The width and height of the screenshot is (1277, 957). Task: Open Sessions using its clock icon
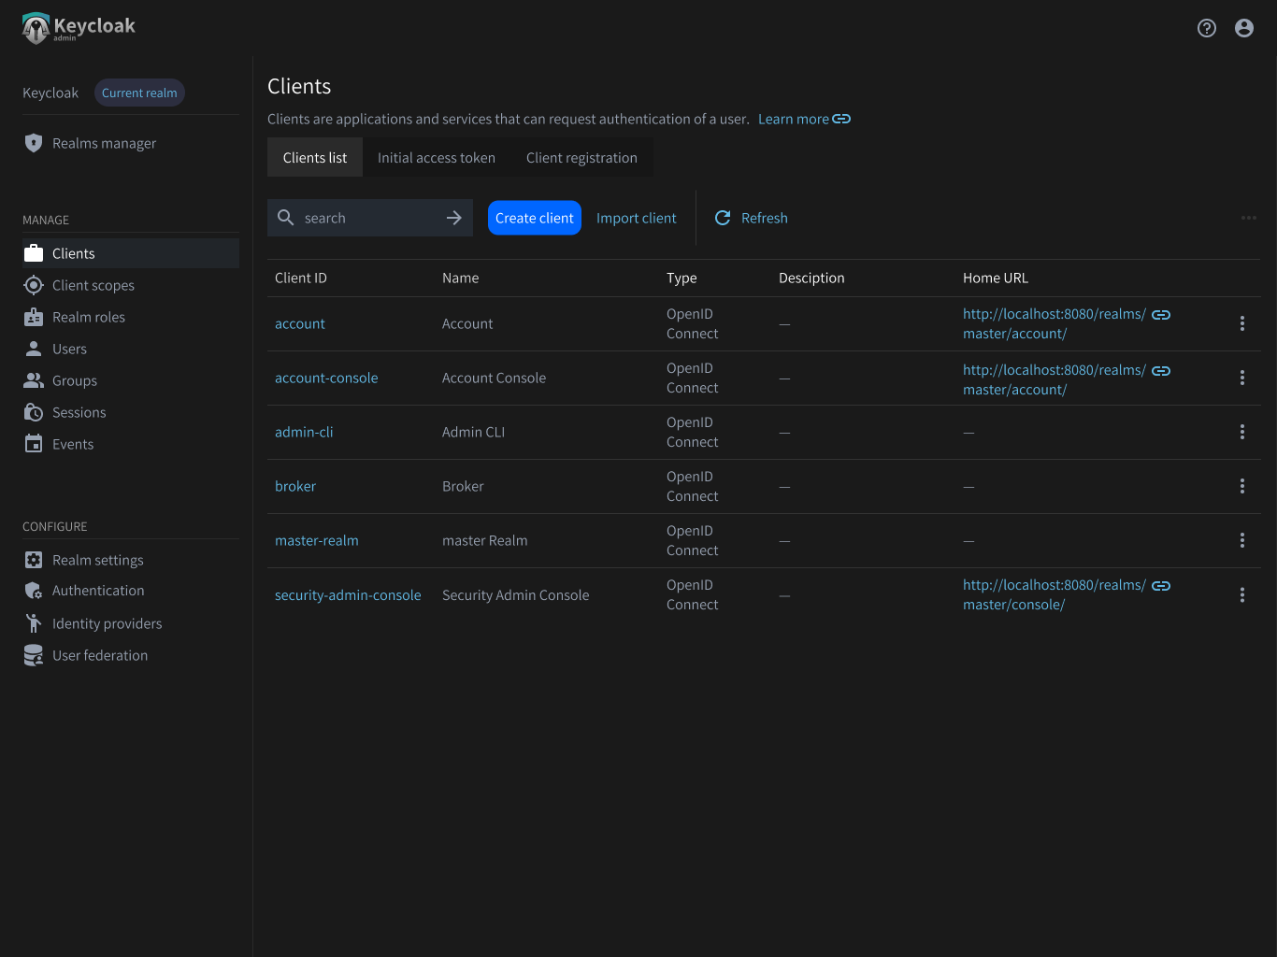[34, 412]
